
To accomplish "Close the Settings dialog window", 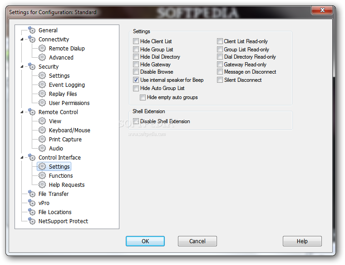I will [x=322, y=10].
